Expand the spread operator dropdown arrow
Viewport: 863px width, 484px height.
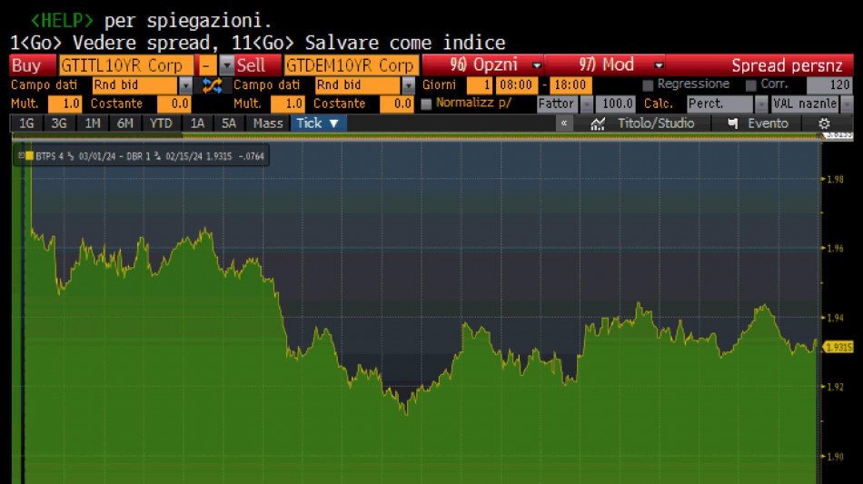coord(227,65)
